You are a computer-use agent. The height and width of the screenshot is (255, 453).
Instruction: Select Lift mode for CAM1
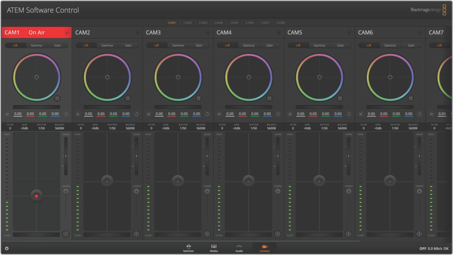(x=15, y=45)
